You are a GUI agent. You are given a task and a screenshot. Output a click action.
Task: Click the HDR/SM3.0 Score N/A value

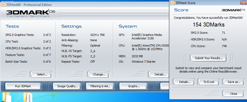224,39
